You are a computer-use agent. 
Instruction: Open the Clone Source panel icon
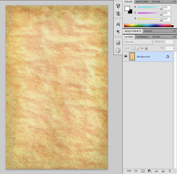tap(118, 14)
